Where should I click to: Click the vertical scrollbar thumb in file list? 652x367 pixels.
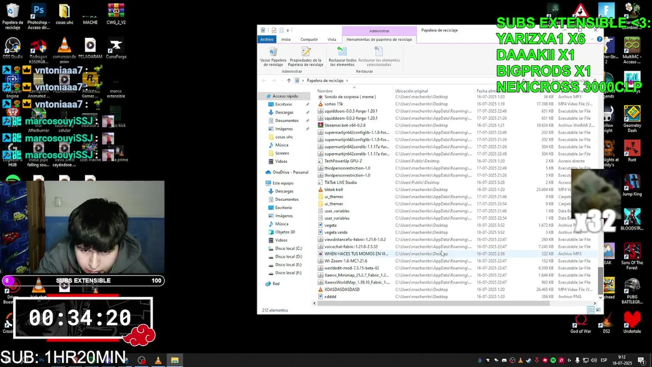point(601,281)
